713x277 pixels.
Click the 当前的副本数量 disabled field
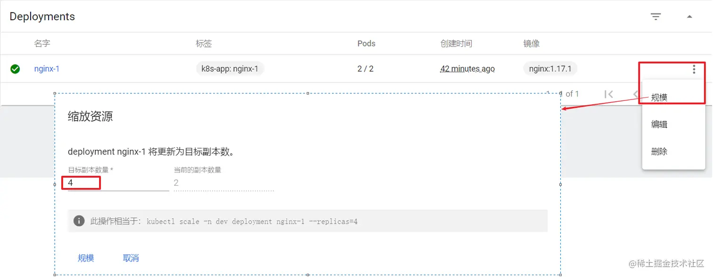(x=224, y=183)
